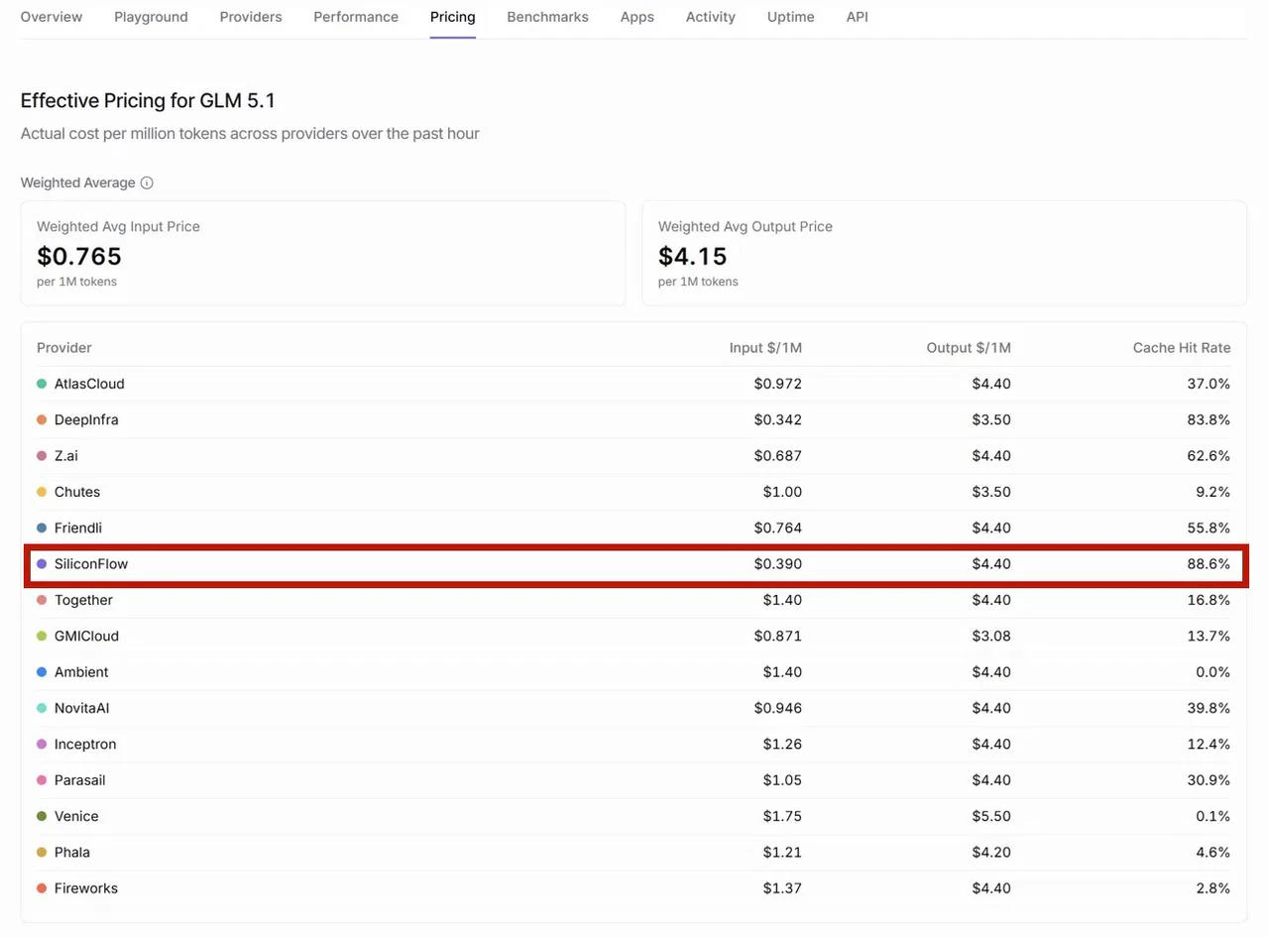Click the Together provider name
Screen dimensions: 1269x937
pos(83,600)
